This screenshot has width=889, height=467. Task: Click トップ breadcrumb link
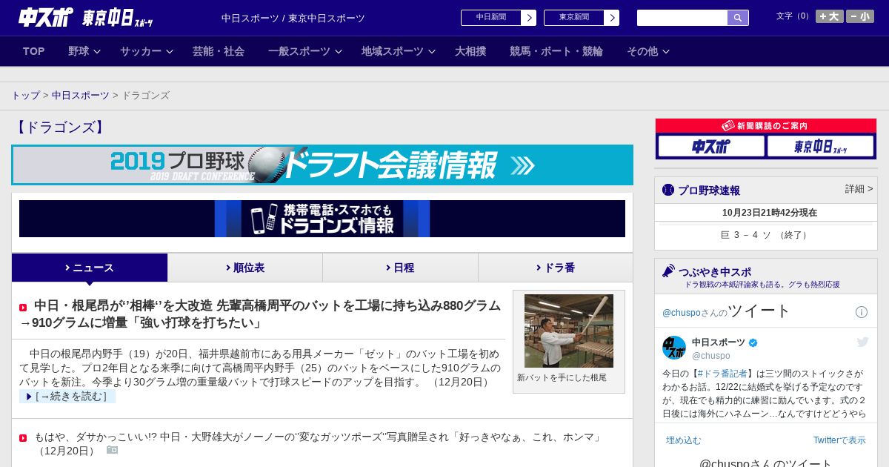tap(25, 96)
